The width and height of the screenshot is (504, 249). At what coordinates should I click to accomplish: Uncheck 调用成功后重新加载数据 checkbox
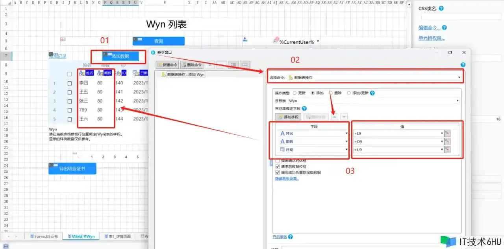(278, 172)
